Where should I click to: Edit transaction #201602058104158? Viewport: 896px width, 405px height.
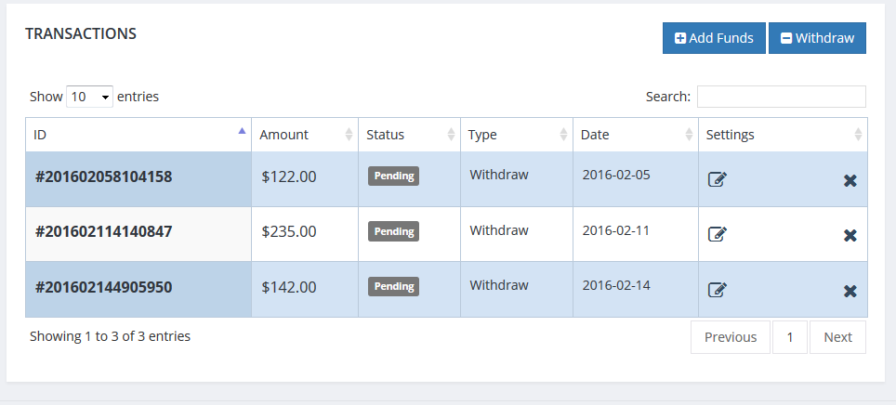pos(717,179)
